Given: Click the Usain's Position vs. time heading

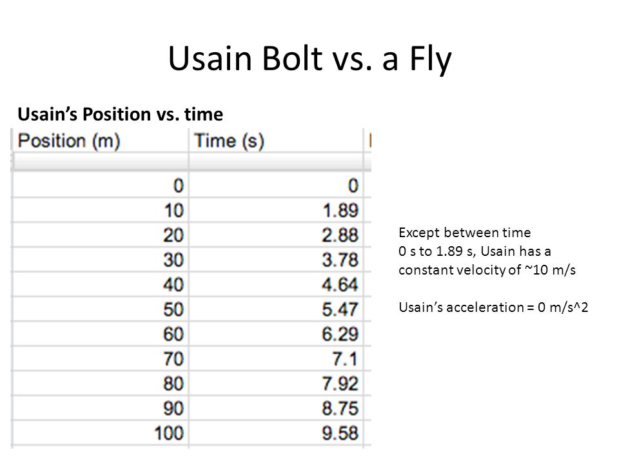Looking at the screenshot, I should (121, 114).
